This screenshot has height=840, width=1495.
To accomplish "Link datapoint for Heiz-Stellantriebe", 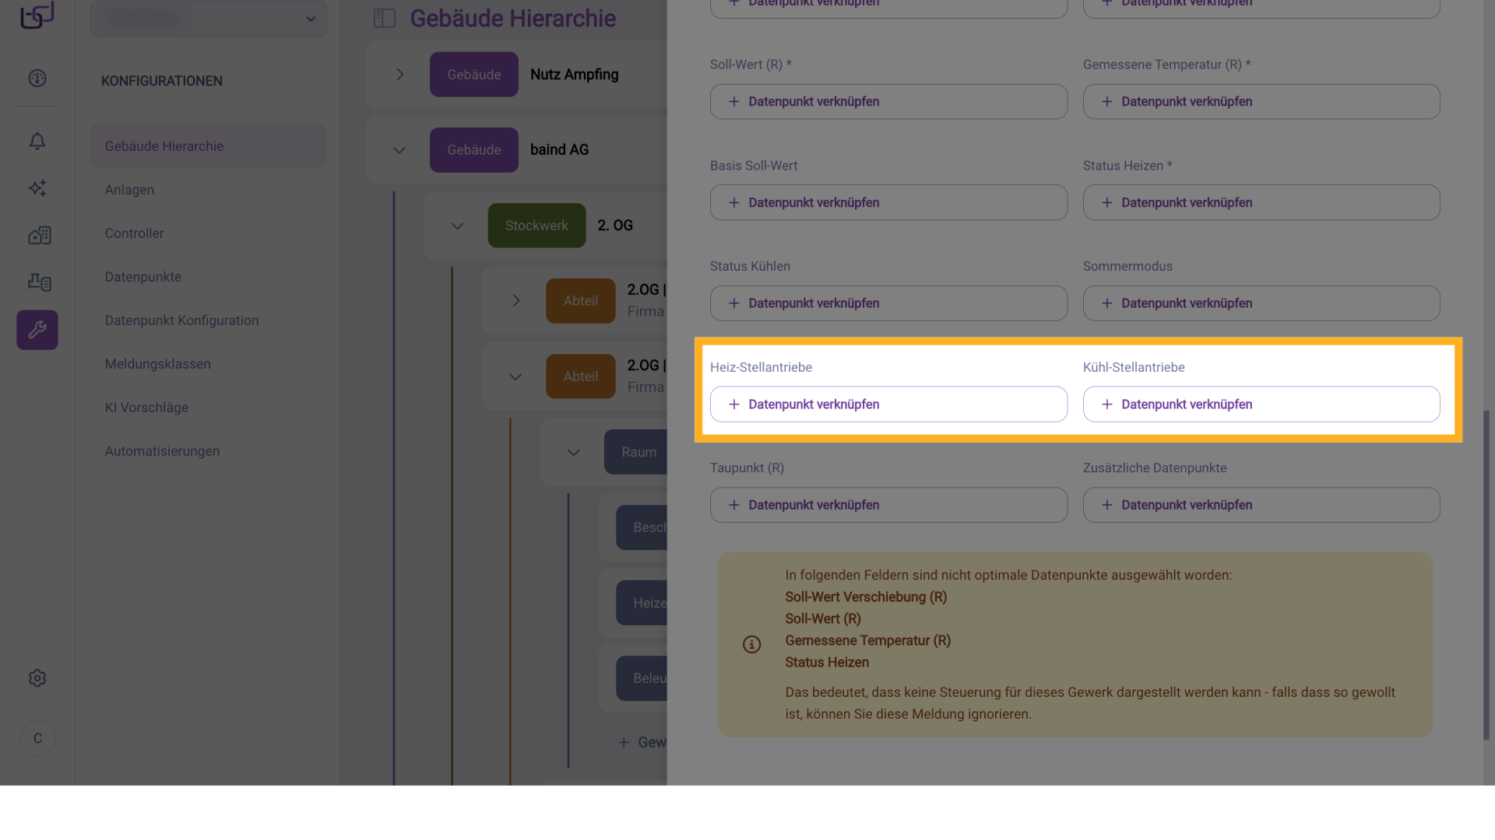I will [888, 404].
